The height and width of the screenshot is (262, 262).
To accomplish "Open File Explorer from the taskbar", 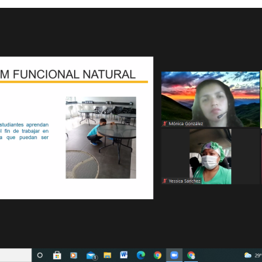I will tap(107, 255).
